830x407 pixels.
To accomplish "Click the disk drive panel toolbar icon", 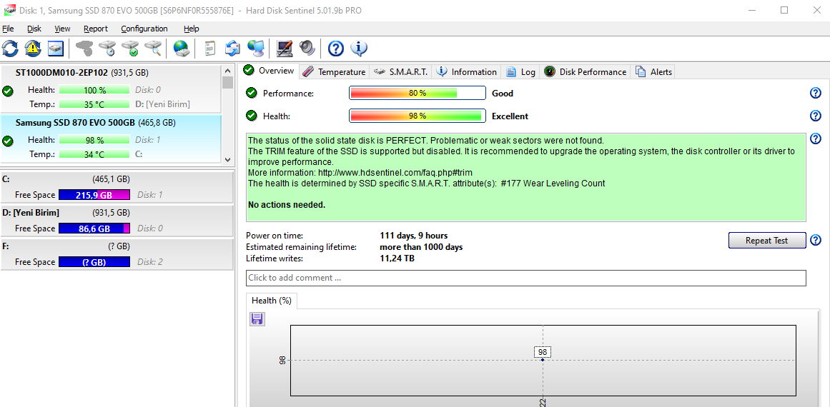I will coord(56,49).
